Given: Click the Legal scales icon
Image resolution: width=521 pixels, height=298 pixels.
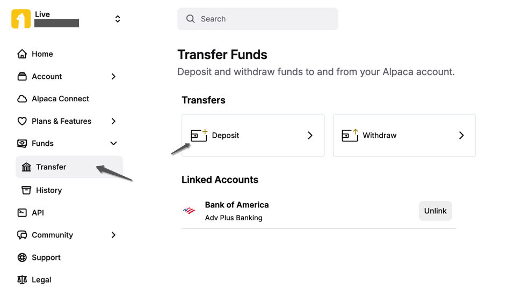Looking at the screenshot, I should click(x=22, y=280).
